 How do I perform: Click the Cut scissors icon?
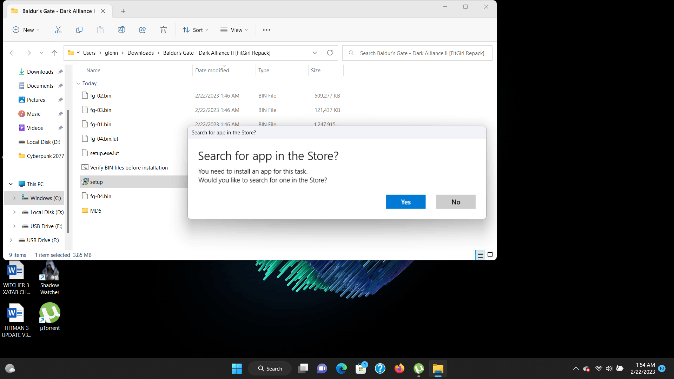58,30
